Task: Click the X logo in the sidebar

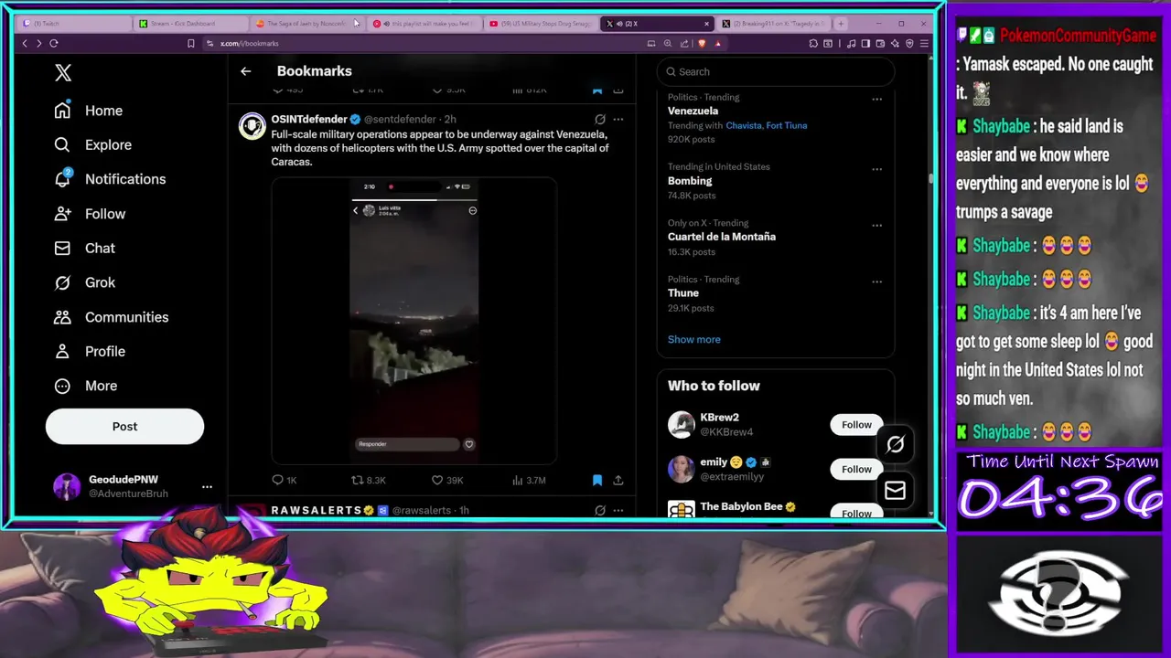Action: coord(62,73)
